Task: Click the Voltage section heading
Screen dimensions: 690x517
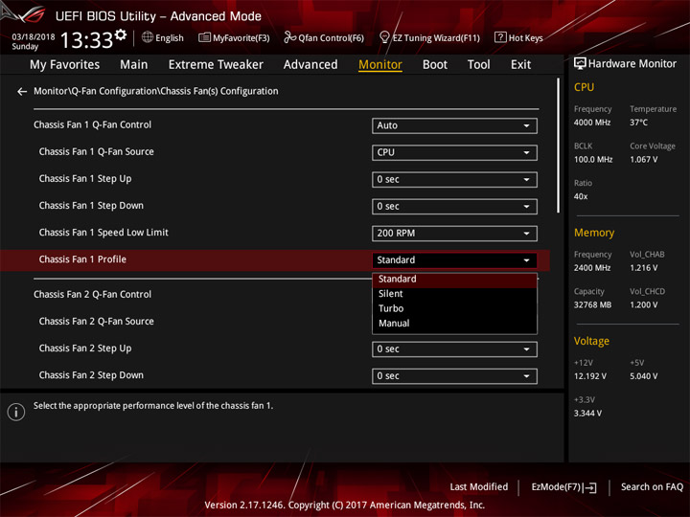Action: 591,341
